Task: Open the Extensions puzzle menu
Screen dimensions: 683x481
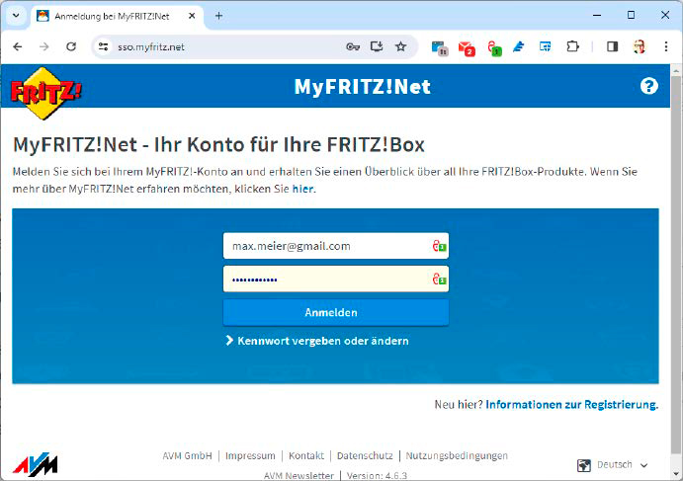Action: 572,46
